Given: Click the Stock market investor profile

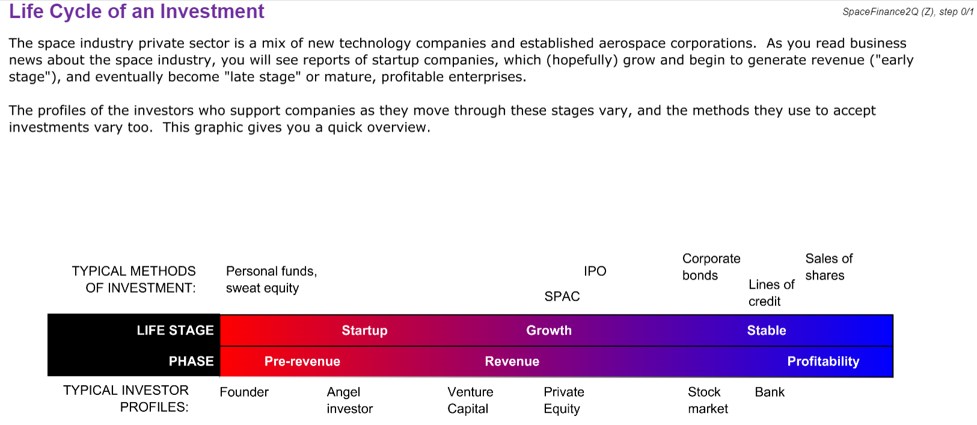Looking at the screenshot, I should point(707,400).
